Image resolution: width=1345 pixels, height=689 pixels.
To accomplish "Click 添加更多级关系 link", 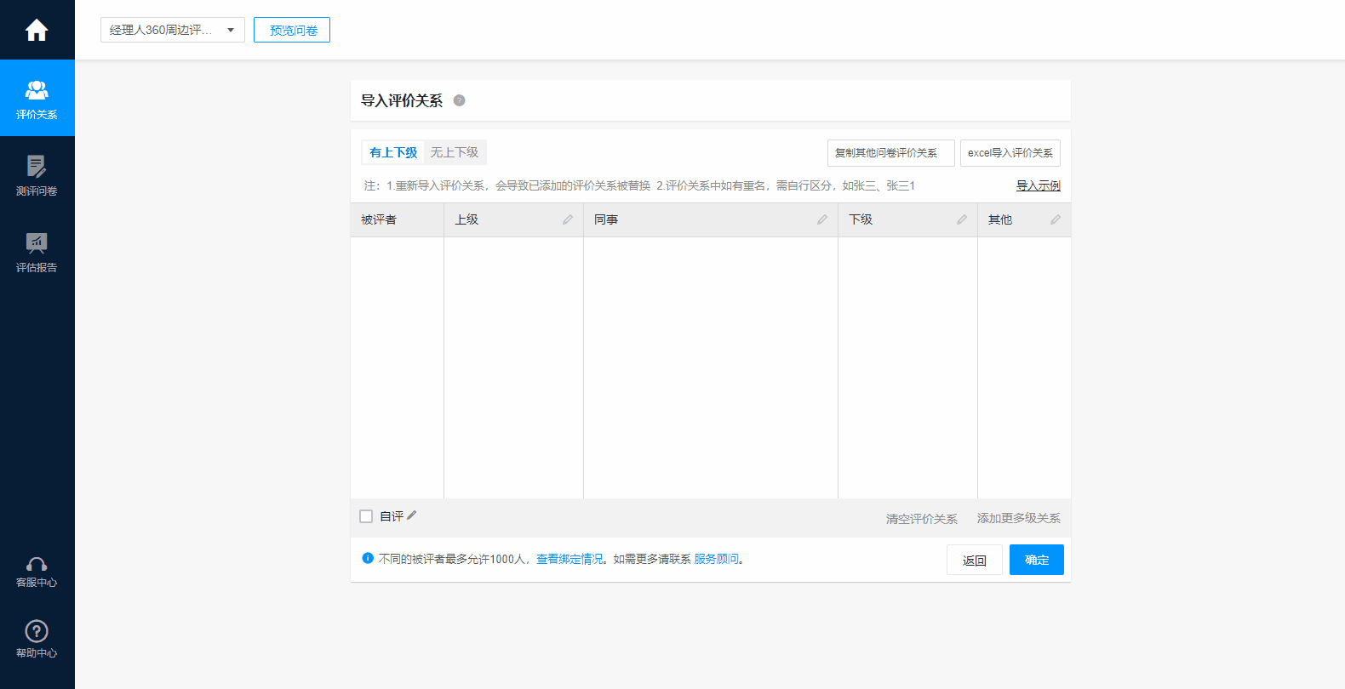I will [1019, 518].
